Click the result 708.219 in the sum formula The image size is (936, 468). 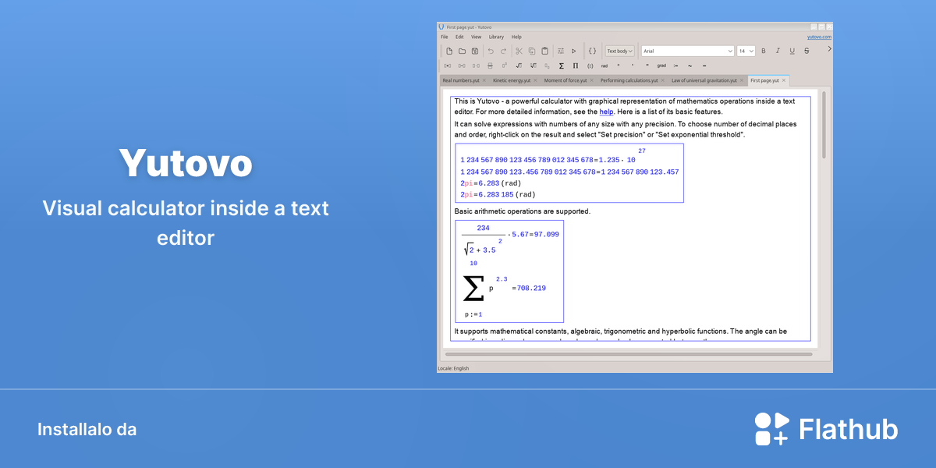[x=531, y=289]
